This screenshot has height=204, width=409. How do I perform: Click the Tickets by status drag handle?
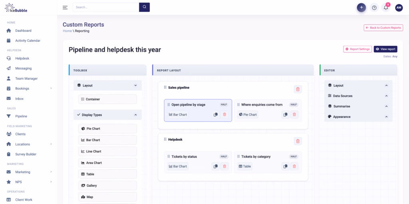169,157
